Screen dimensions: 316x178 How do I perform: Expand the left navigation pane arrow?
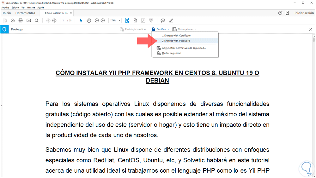click(x=1, y=106)
